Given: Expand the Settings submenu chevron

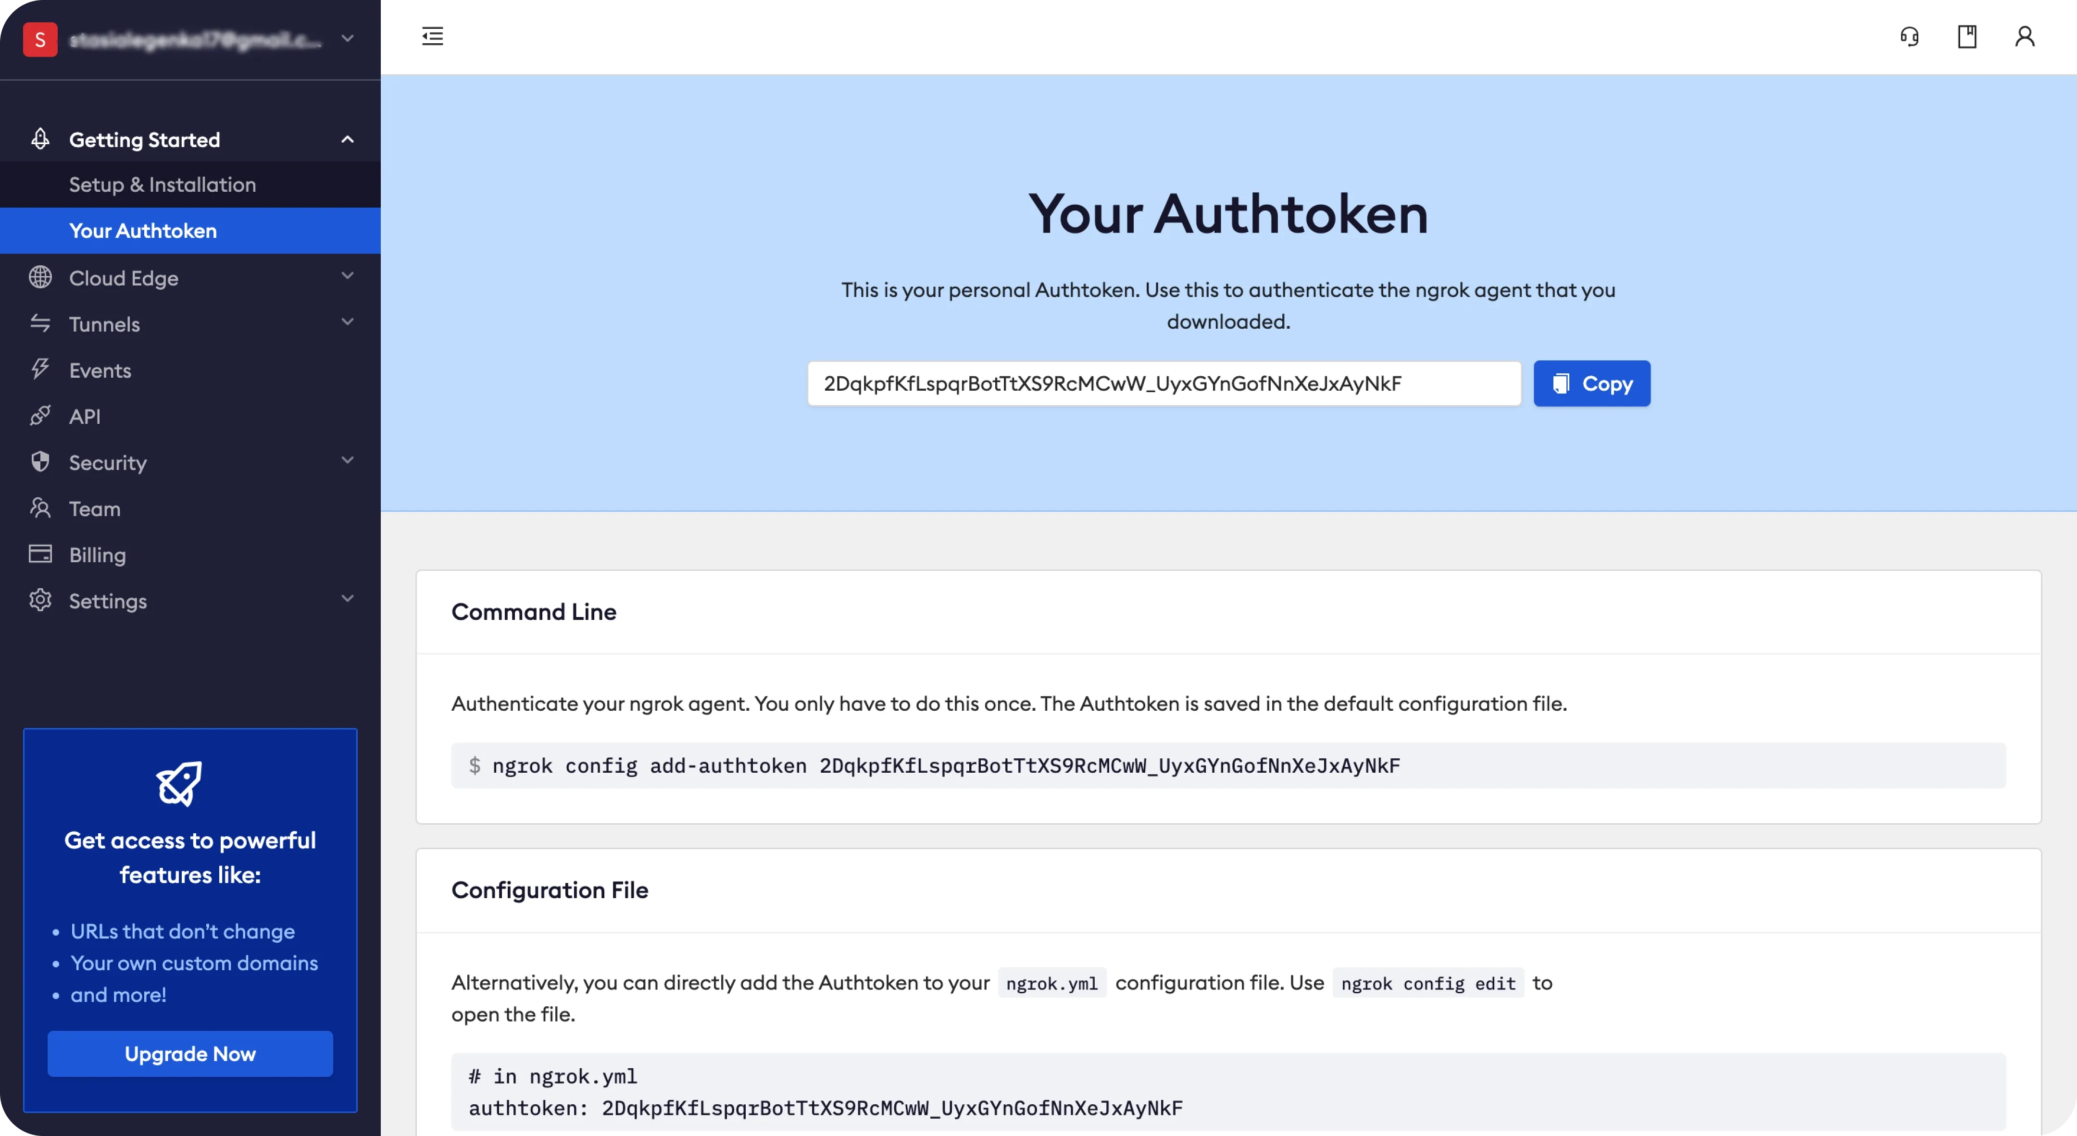Looking at the screenshot, I should click(348, 599).
